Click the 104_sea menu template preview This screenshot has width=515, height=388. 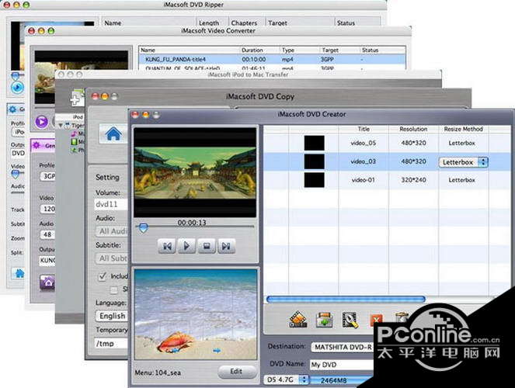(x=196, y=314)
